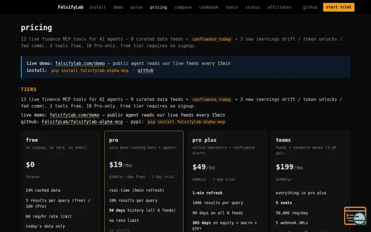Click confluence_today tag under TIERS heading
This screenshot has width=371, height=232.
click(x=211, y=100)
